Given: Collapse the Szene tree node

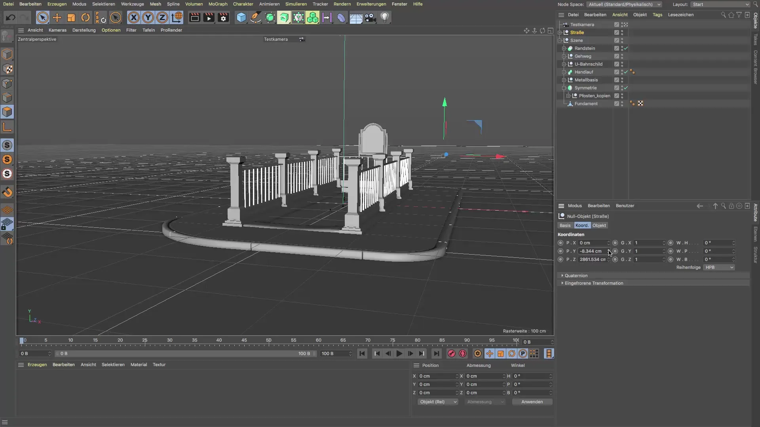Looking at the screenshot, I should (x=560, y=40).
